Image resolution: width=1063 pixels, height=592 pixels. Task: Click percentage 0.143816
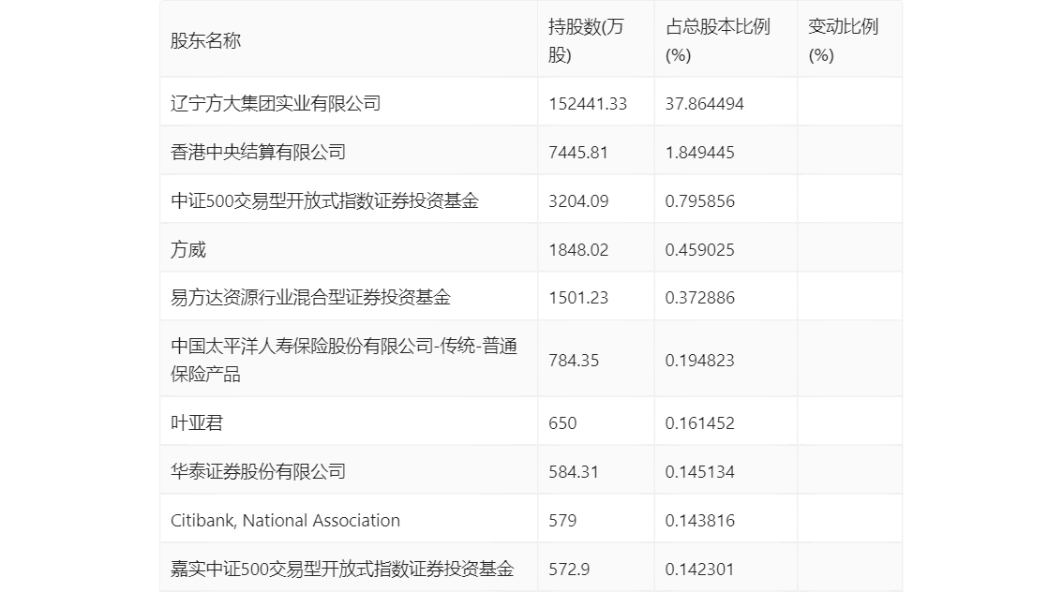(699, 521)
